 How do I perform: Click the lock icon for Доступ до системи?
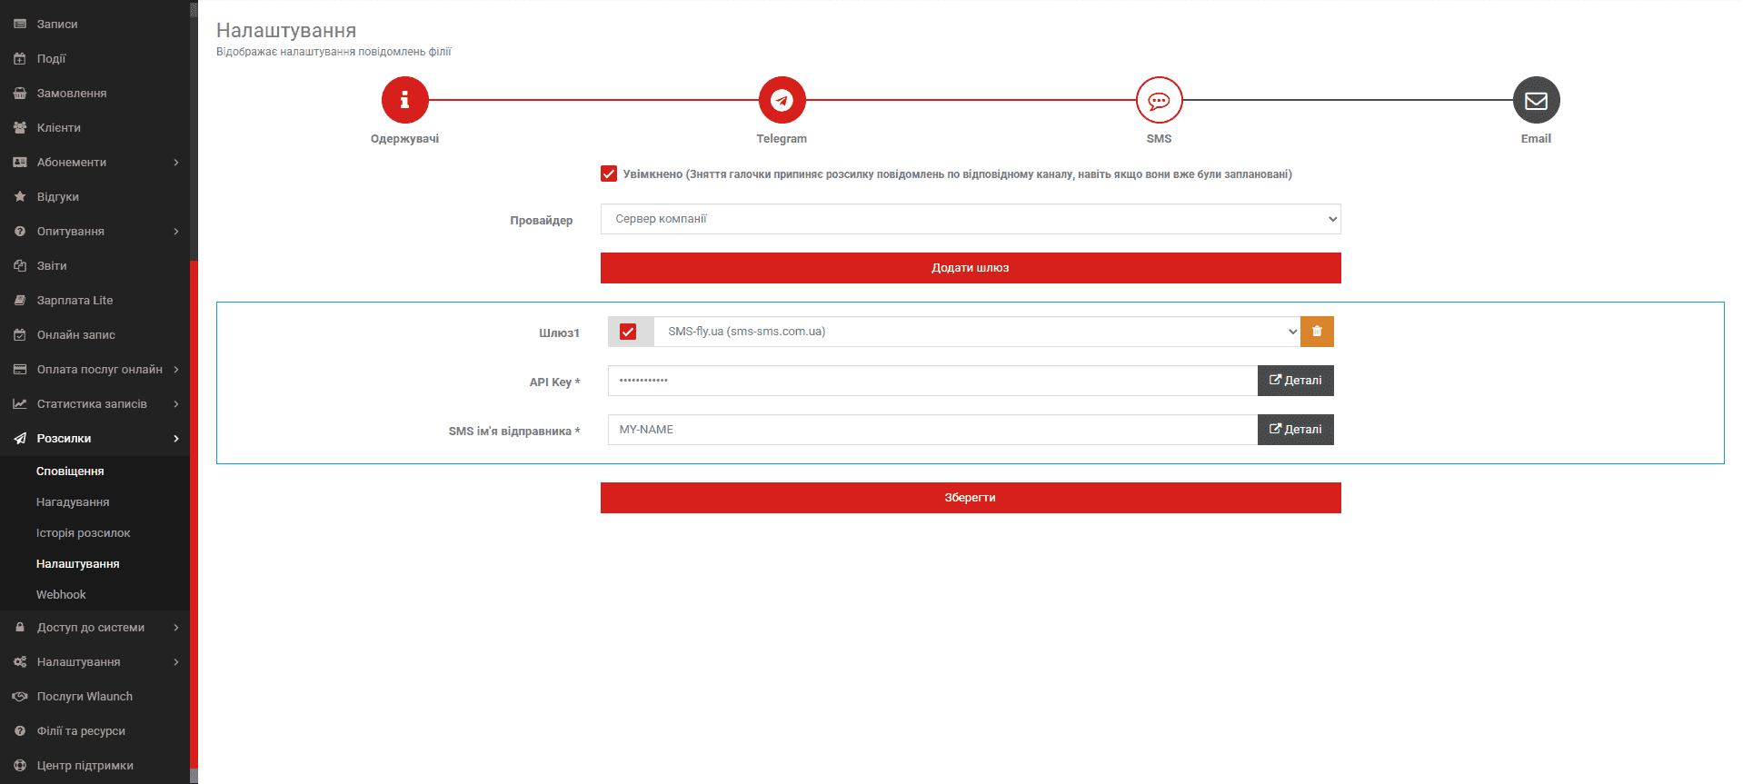point(20,628)
